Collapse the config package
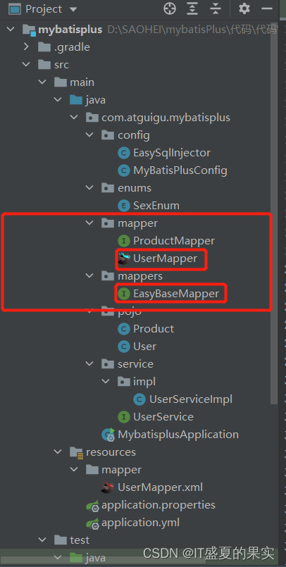286x567 pixels. [89, 135]
